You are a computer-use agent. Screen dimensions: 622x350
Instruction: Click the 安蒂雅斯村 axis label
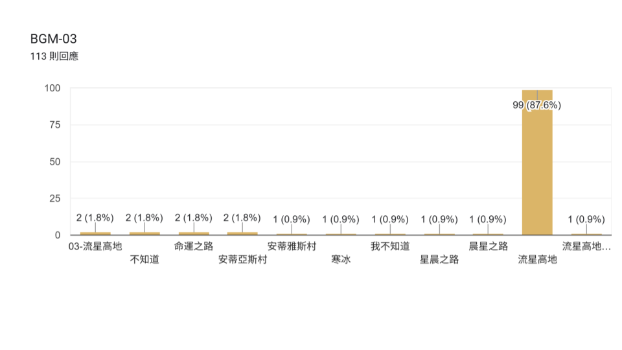point(292,246)
